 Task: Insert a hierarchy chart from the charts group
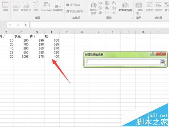point(108,3)
